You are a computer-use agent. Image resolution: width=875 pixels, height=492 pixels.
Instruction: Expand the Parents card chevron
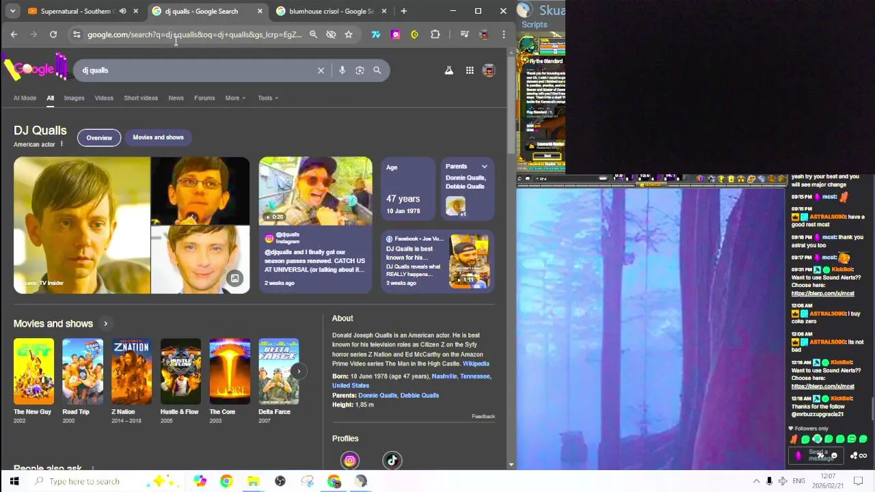pos(484,167)
